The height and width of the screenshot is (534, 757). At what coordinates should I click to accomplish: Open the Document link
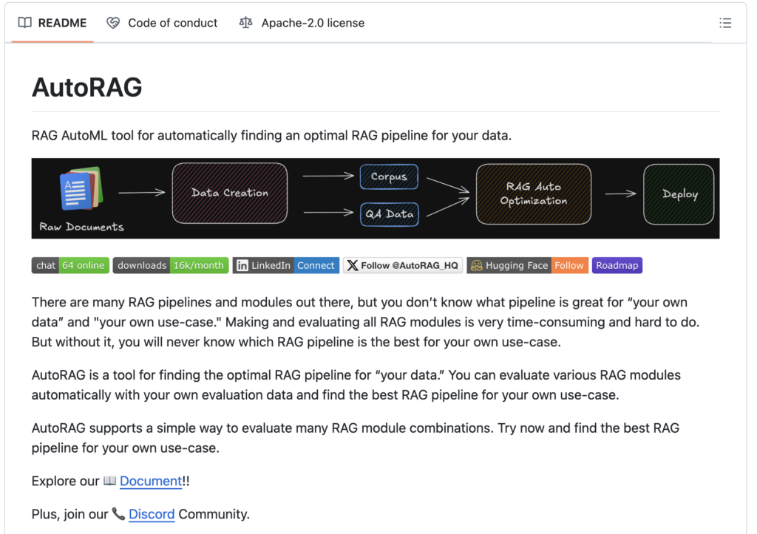click(x=151, y=481)
